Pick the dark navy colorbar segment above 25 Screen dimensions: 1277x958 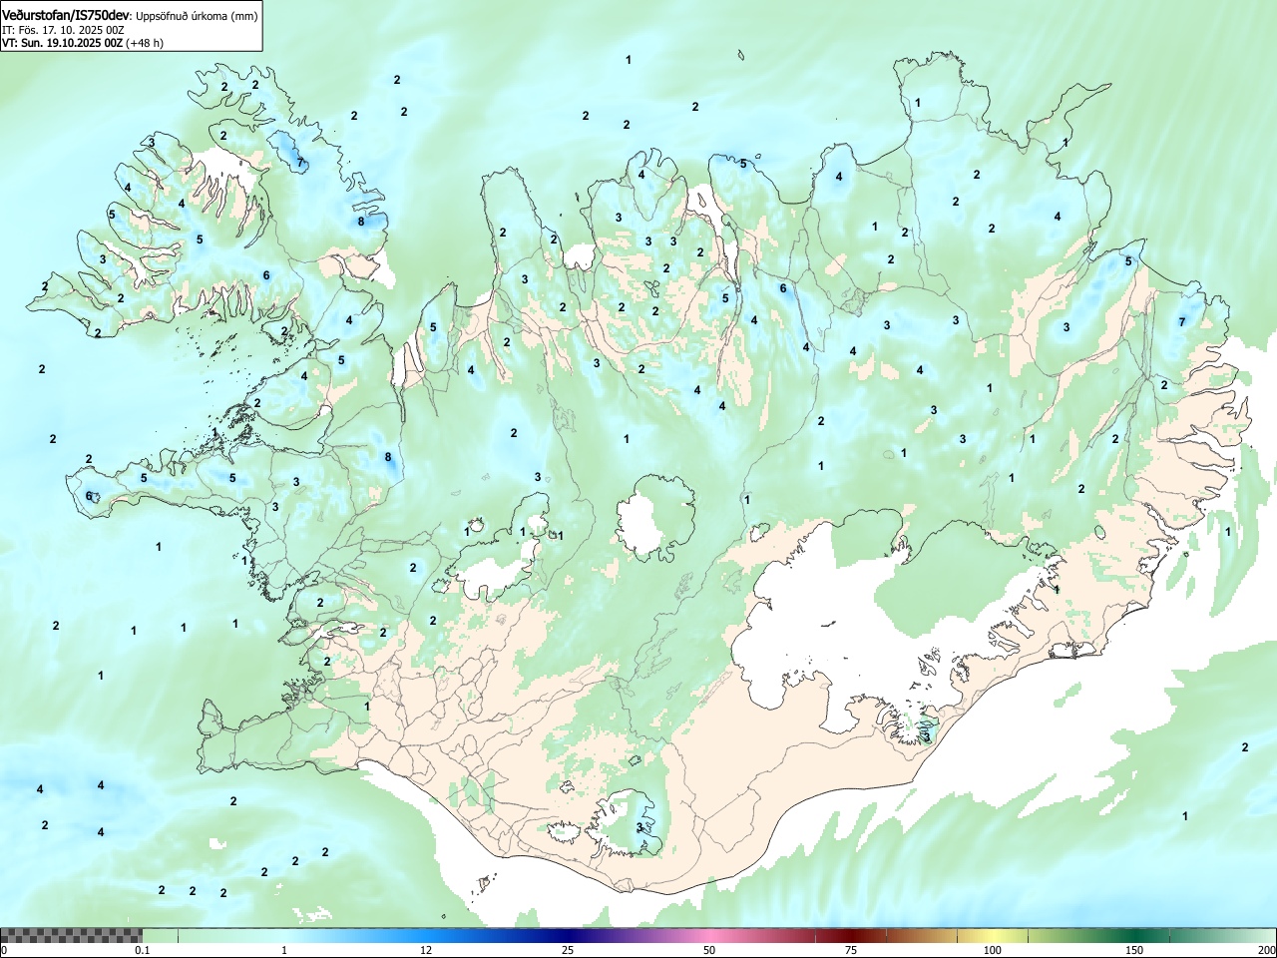click(x=567, y=935)
